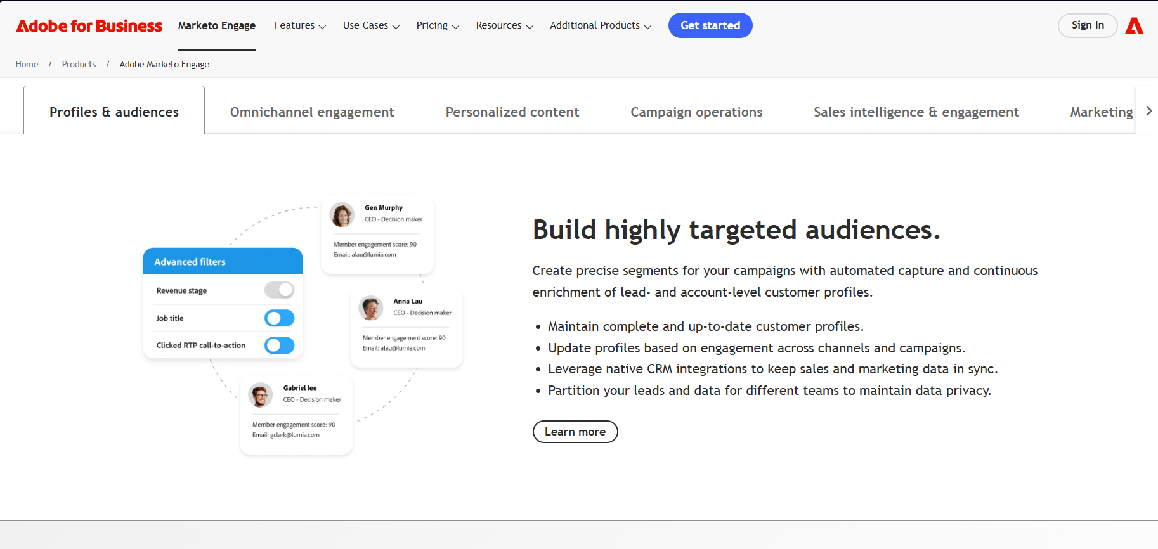Click the Sign In button
The height and width of the screenshot is (549, 1158).
click(x=1088, y=25)
